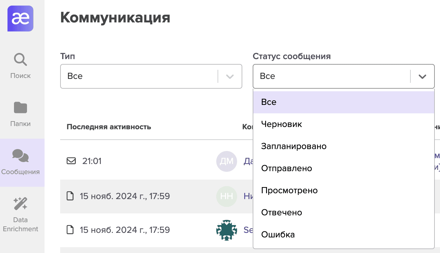The image size is (440, 253).
Task: Select Все status option
Action: click(x=343, y=102)
